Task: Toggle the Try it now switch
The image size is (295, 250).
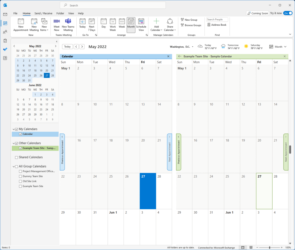Action: (x=288, y=13)
